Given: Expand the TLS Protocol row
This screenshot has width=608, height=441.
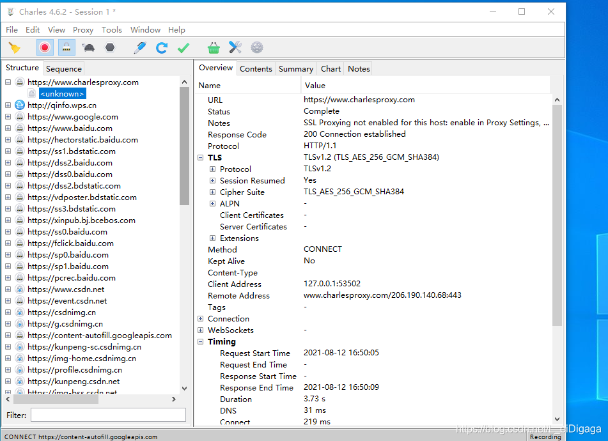Looking at the screenshot, I should pyautogui.click(x=212, y=169).
